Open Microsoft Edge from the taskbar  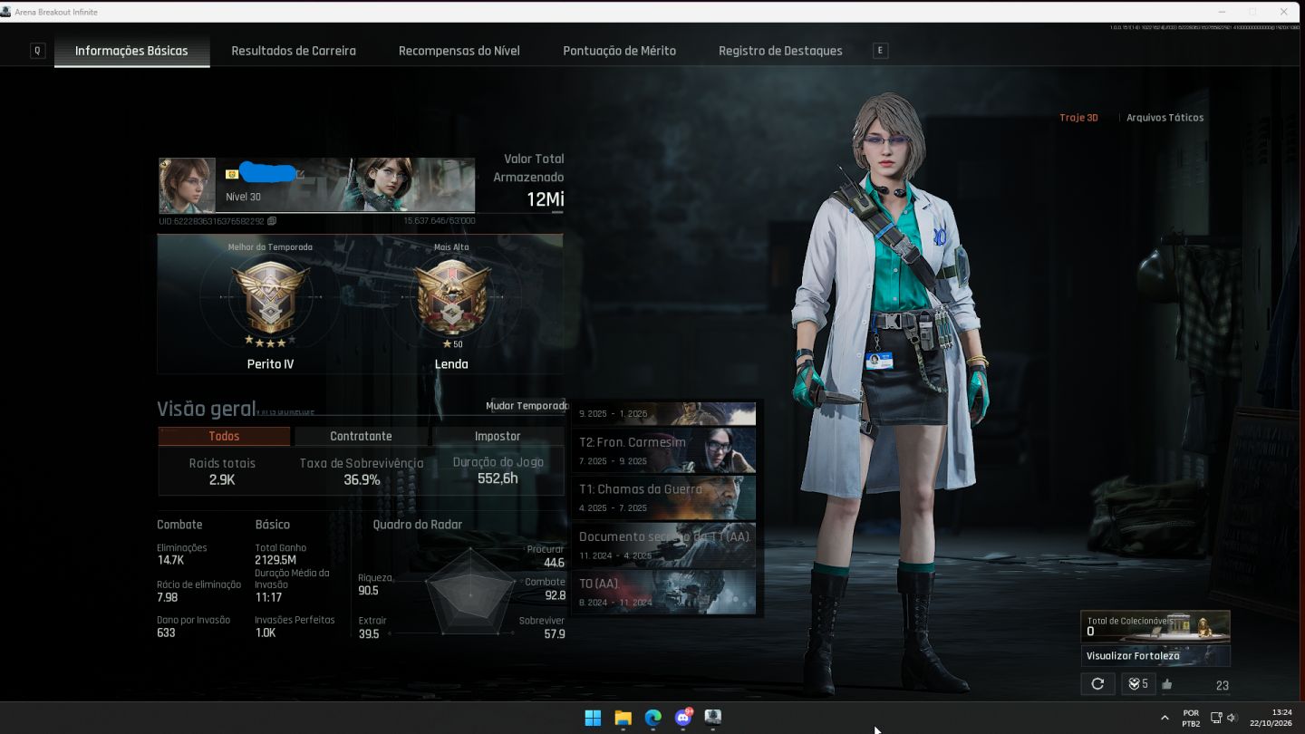click(x=652, y=718)
